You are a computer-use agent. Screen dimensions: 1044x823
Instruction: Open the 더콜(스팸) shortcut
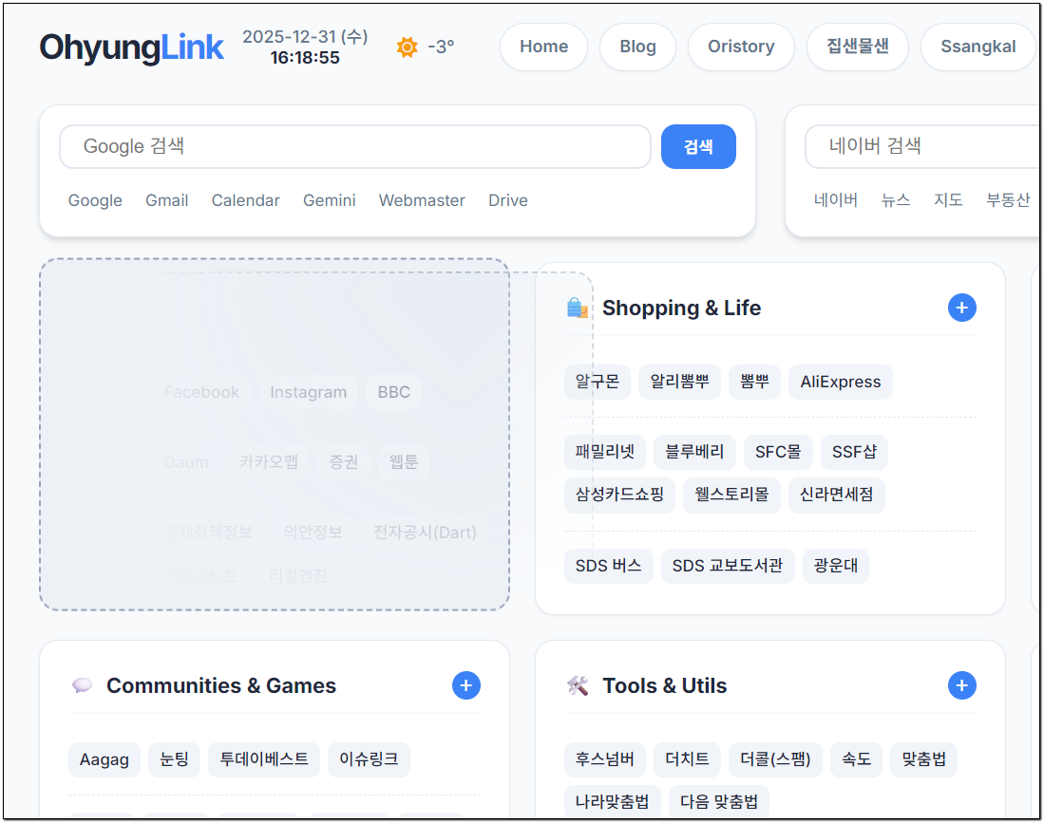pos(775,759)
